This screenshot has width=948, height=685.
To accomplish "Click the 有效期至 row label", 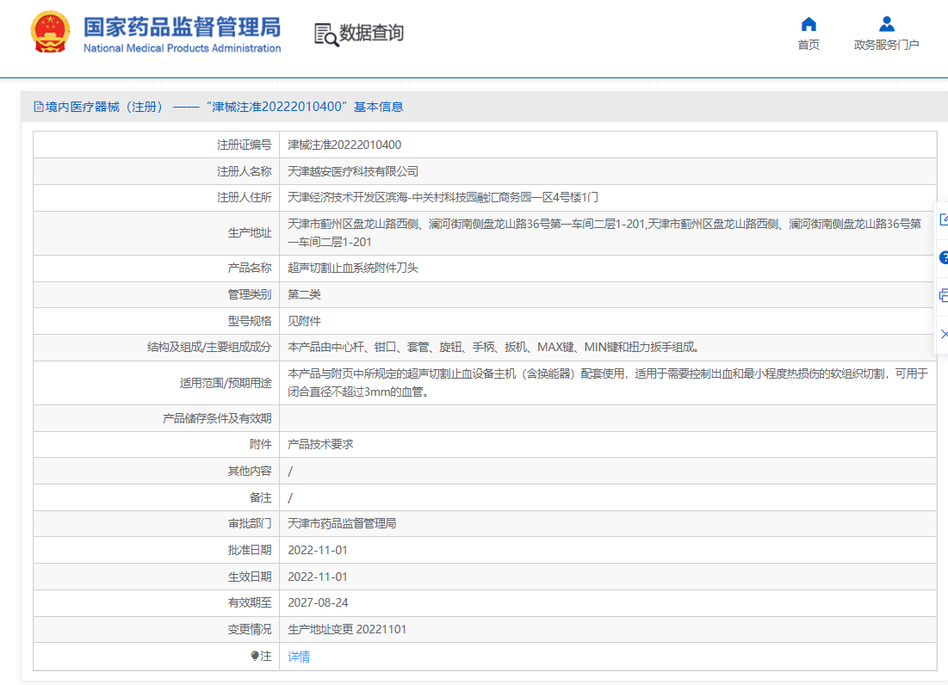I will pos(250,603).
